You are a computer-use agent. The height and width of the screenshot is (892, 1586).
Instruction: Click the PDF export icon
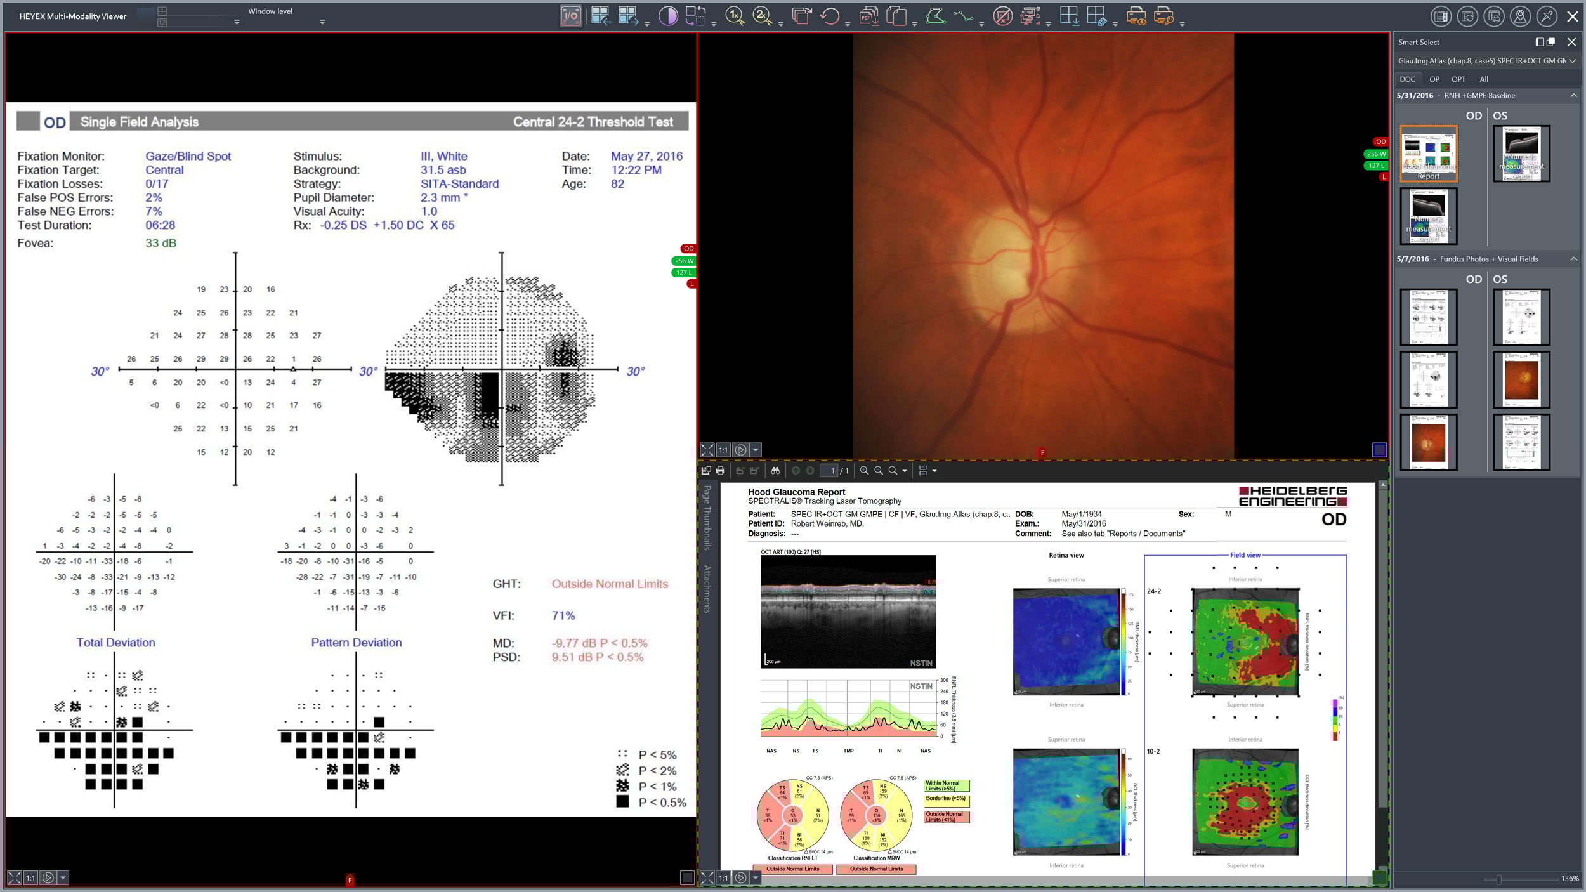[868, 16]
